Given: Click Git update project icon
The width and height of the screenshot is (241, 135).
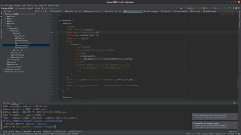Looking at the screenshot, I should [218, 8].
